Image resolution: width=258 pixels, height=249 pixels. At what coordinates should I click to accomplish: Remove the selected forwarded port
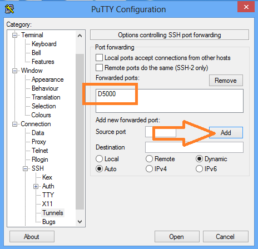(226, 81)
